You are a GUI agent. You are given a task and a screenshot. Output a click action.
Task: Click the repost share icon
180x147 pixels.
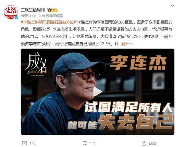(24, 143)
